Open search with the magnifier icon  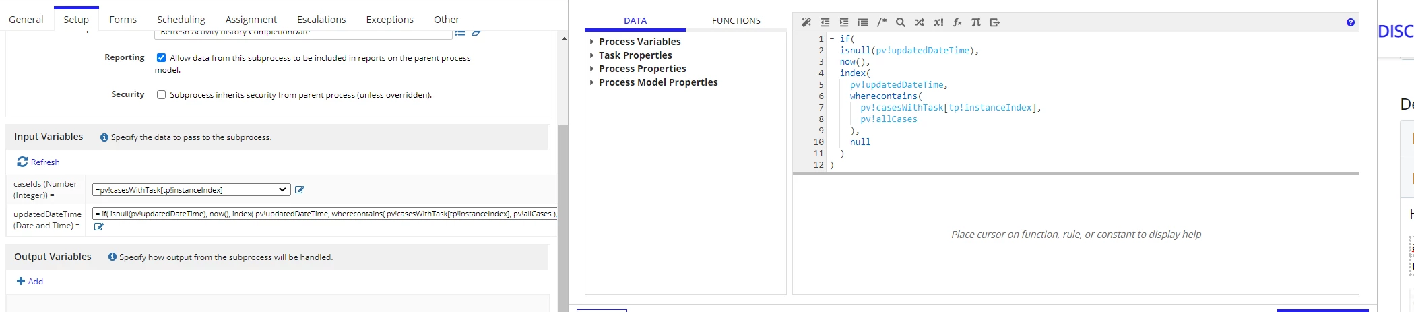pyautogui.click(x=900, y=22)
